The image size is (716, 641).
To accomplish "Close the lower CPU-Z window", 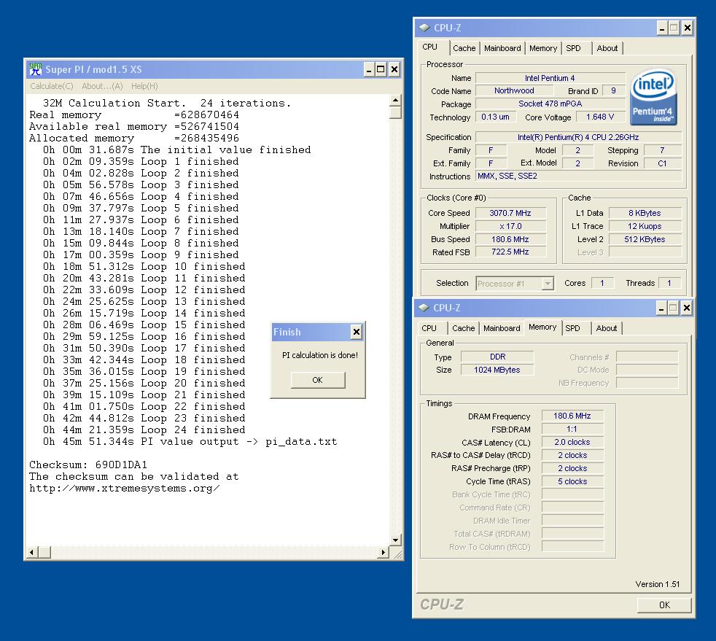I will click(686, 308).
